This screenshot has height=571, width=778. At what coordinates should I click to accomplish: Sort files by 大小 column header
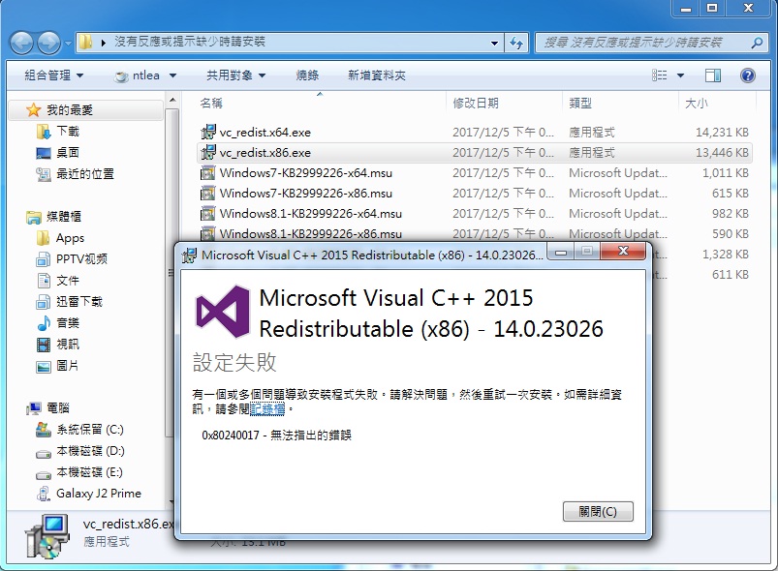pos(697,104)
